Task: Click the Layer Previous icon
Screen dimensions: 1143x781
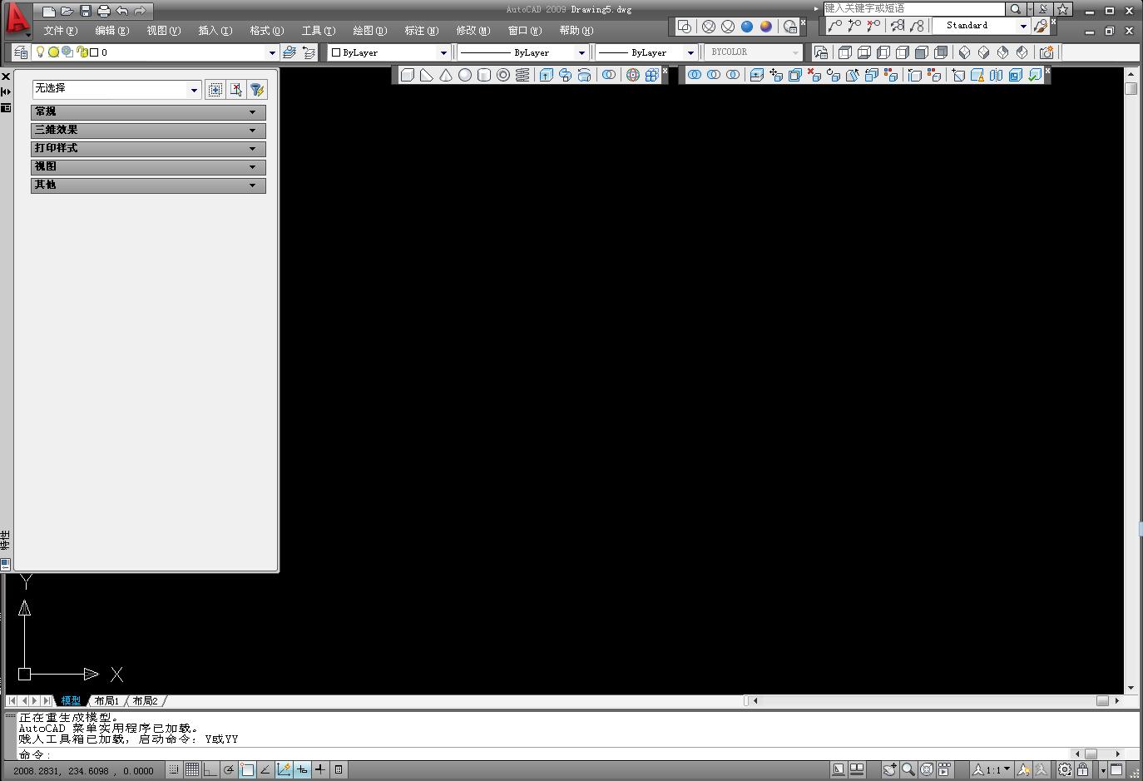Action: point(309,52)
